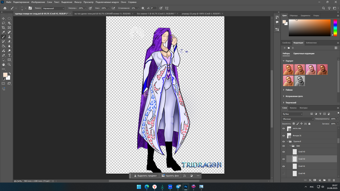The height and width of the screenshot is (191, 340).
Task: Hide layer Слой 42
Action: coord(283,159)
